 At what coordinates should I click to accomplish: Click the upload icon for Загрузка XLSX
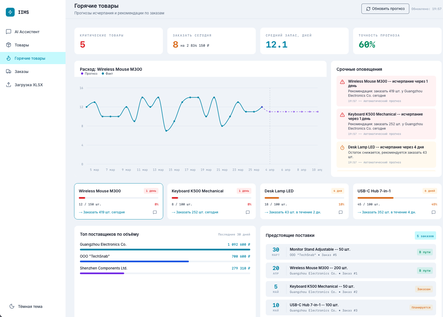point(9,85)
